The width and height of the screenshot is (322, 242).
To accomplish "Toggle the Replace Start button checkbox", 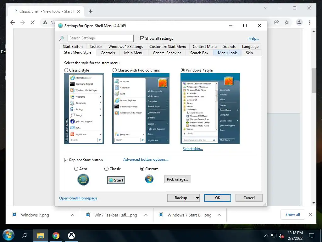I will click(x=66, y=160).
